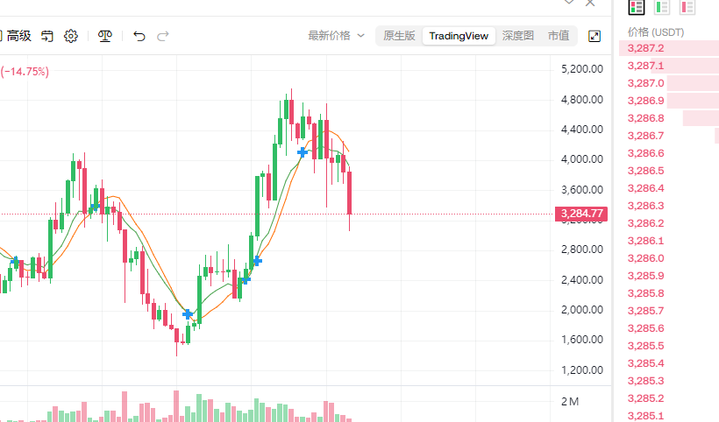Show combined buy and sell order book
This screenshot has height=422, width=719.
(x=637, y=7)
